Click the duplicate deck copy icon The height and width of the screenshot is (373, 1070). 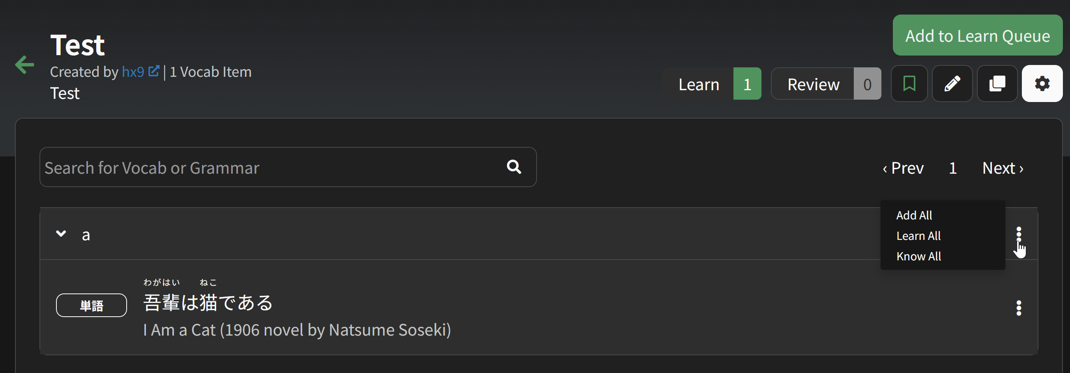[x=997, y=84]
